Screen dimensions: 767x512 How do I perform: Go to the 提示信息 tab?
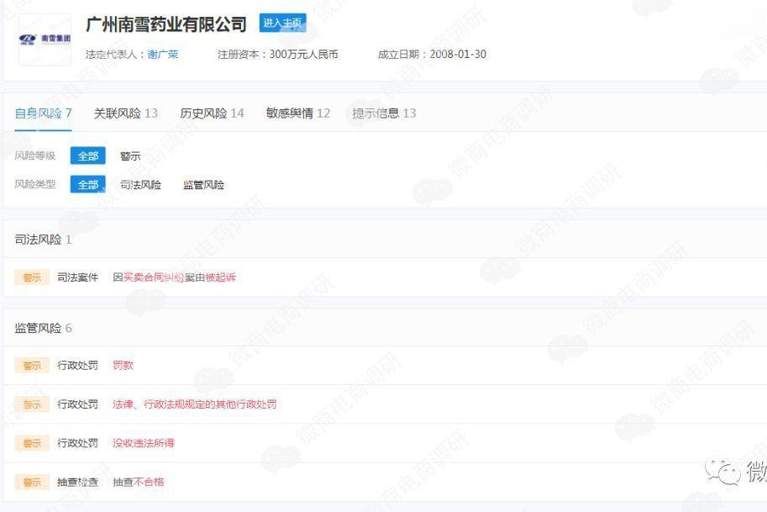click(384, 113)
